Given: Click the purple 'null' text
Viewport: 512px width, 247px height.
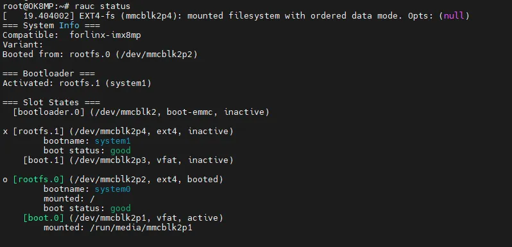Looking at the screenshot, I should 454,15.
